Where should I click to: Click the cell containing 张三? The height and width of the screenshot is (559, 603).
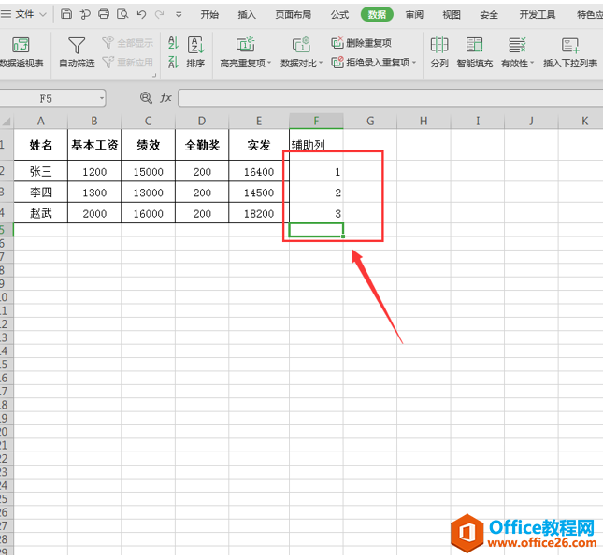click(41, 171)
